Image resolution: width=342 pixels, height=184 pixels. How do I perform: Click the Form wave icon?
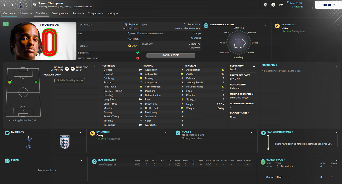(x=7, y=161)
